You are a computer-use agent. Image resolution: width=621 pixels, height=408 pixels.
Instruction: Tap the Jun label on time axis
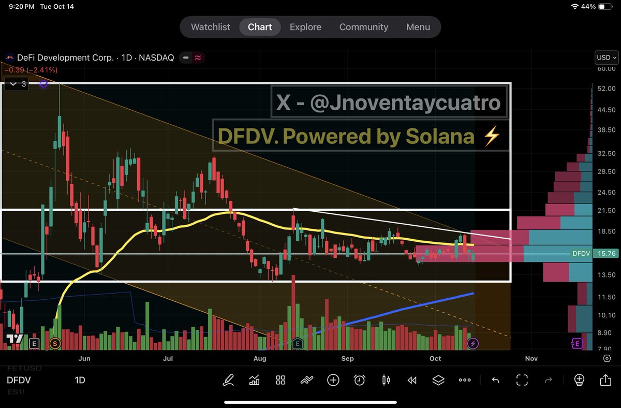[84, 358]
